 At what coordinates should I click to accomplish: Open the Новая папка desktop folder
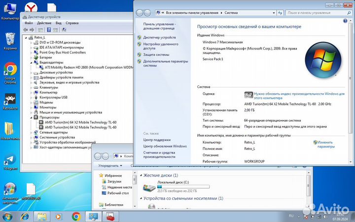tap(10, 131)
